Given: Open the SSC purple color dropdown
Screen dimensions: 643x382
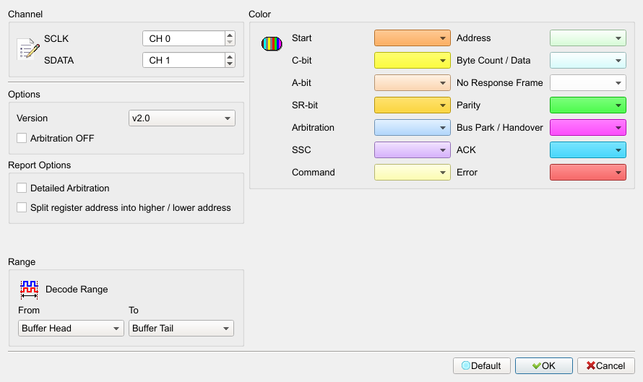Looking at the screenshot, I should point(412,150).
